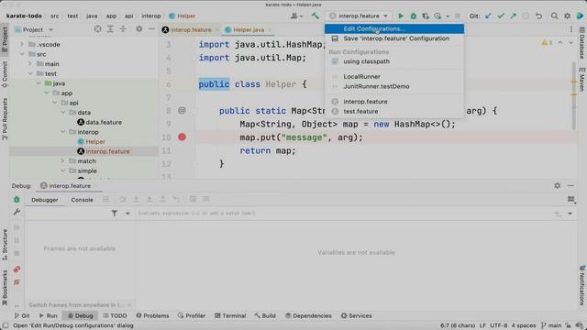This screenshot has height=330, width=587.
Task: Click the main branch in status bar
Action: click(x=551, y=325)
